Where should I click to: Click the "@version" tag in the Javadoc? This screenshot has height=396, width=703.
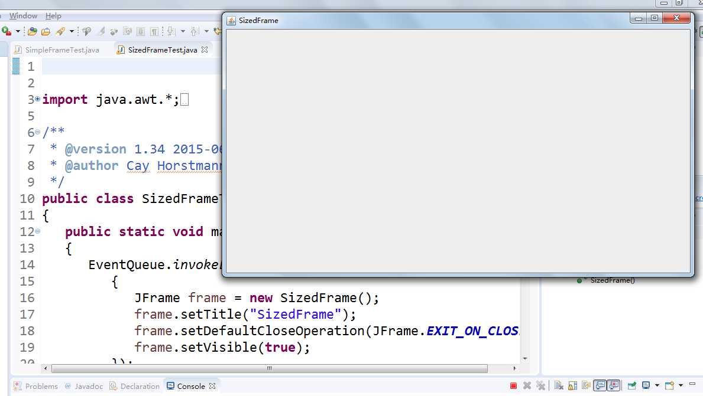click(x=96, y=149)
